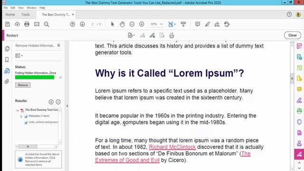Viewport: 304px width, 171px height.
Task: Click the Find text magnifier icon
Action: point(47,24)
